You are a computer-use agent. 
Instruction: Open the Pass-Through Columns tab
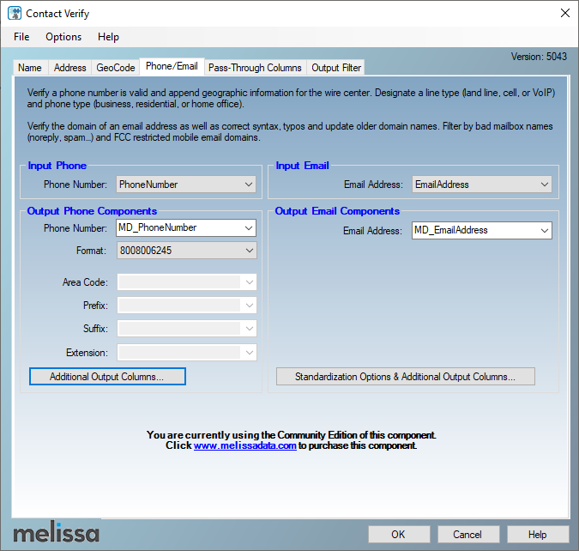(255, 68)
